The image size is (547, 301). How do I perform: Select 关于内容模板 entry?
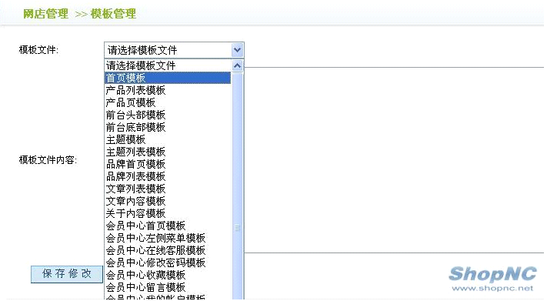pyautogui.click(x=168, y=213)
